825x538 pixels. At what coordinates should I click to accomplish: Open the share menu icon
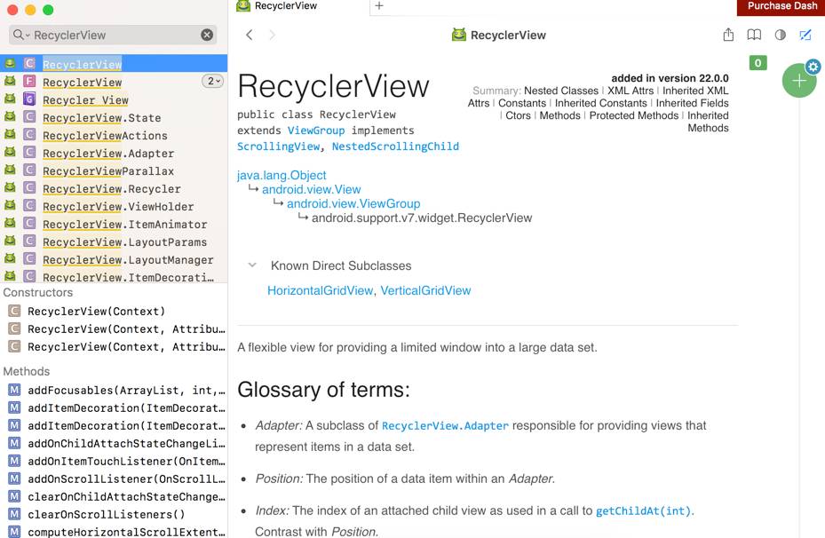point(728,35)
